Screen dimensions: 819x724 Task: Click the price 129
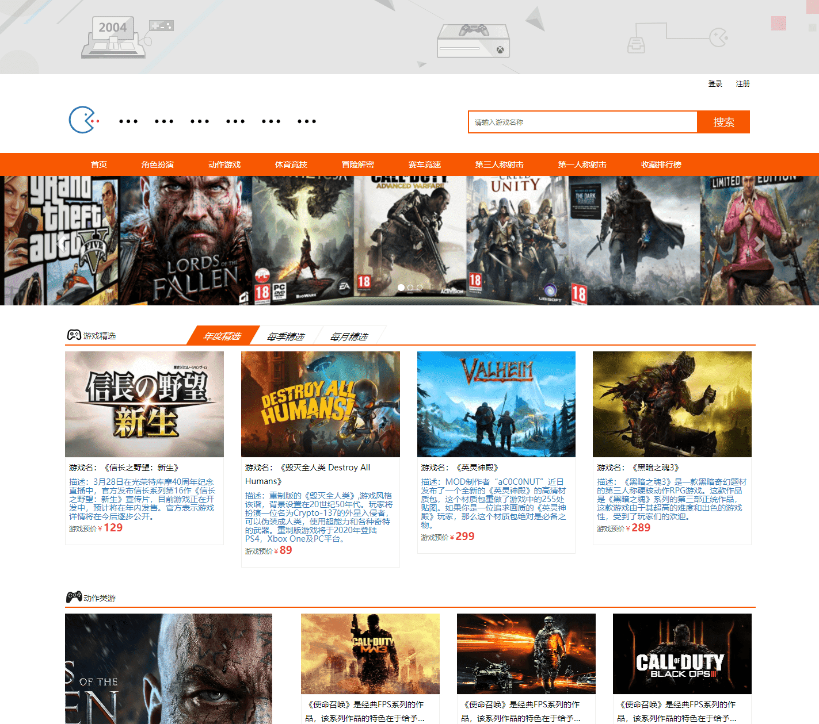click(113, 528)
